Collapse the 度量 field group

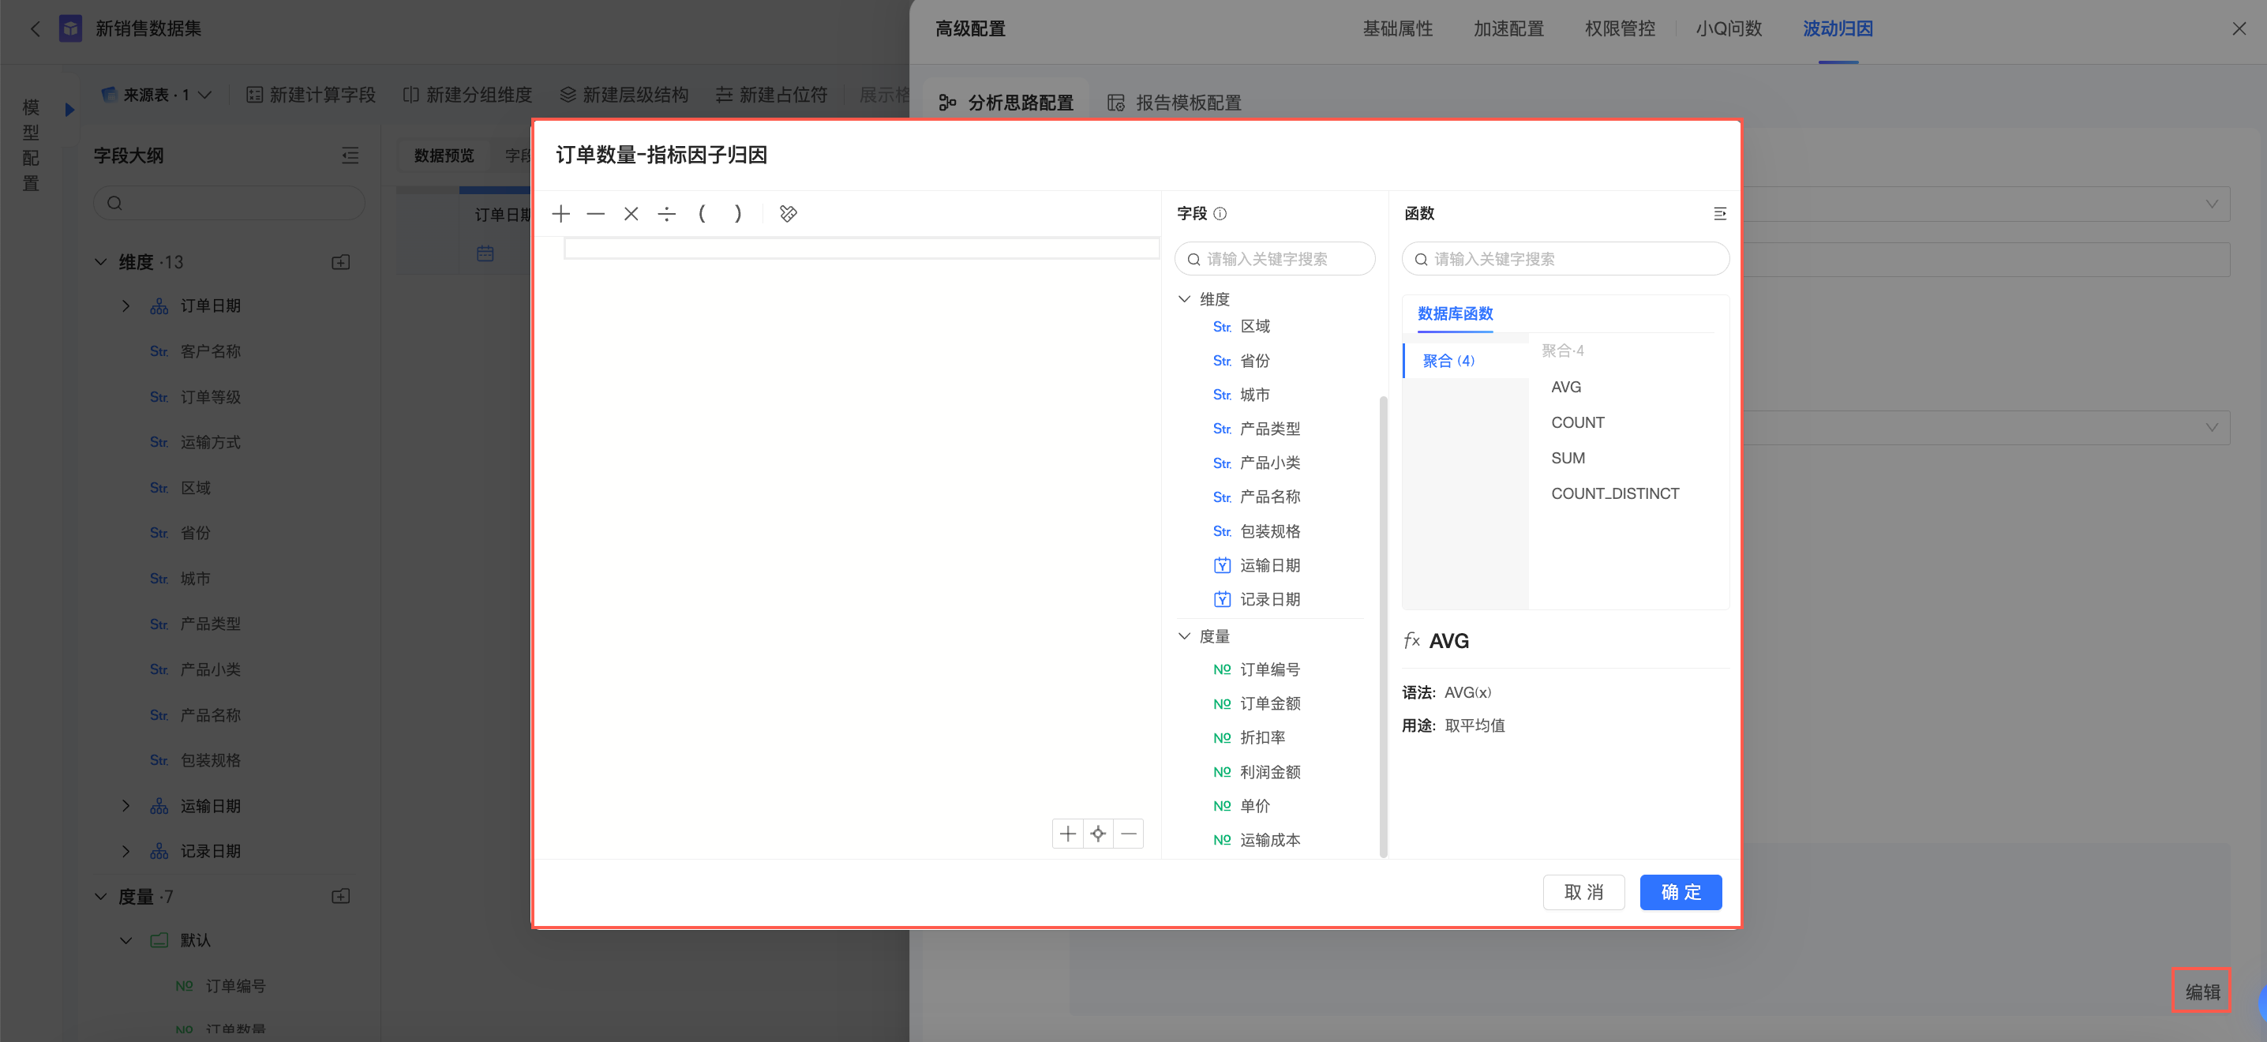tap(1185, 636)
